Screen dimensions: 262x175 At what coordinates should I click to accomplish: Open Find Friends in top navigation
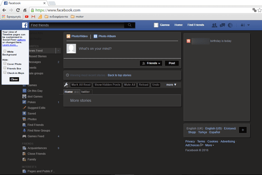click(x=196, y=25)
